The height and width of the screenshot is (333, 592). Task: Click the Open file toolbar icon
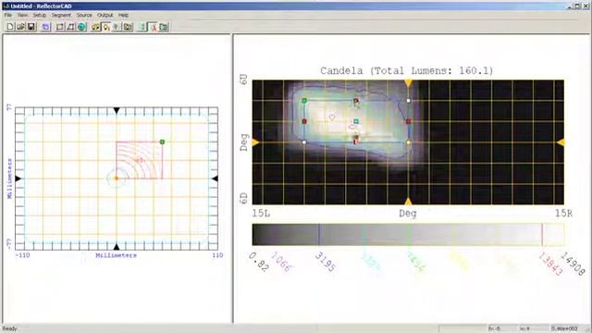tap(20, 27)
